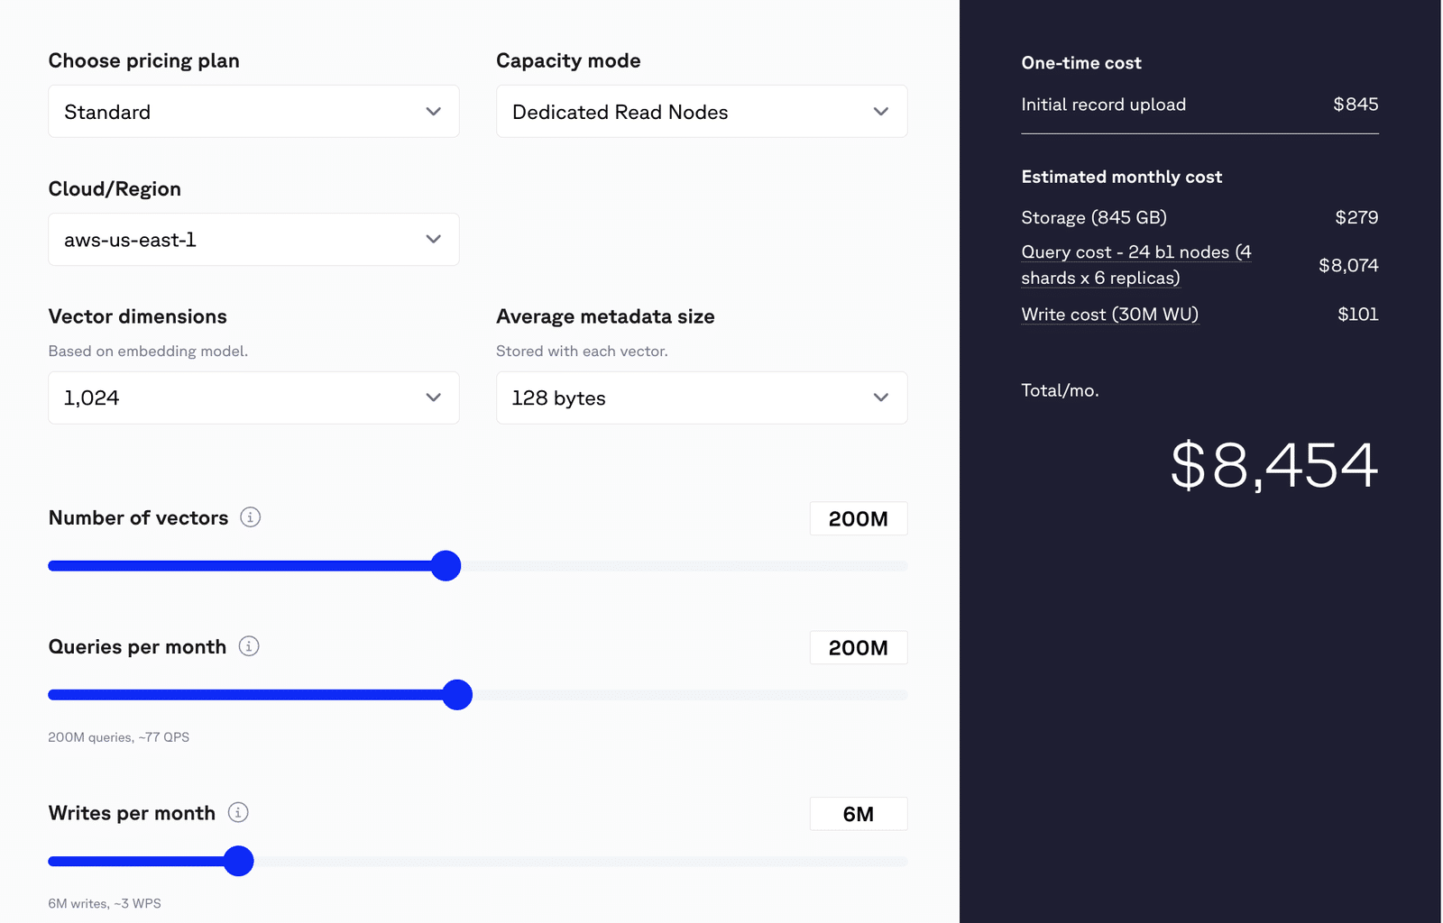This screenshot has width=1443, height=923.
Task: Open the Query cost b1 nodes link
Action: click(1135, 265)
